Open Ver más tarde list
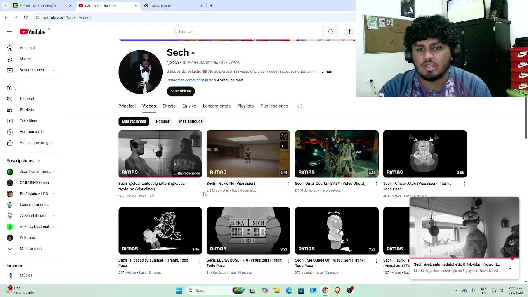Image resolution: width=528 pixels, height=297 pixels. pyautogui.click(x=31, y=132)
